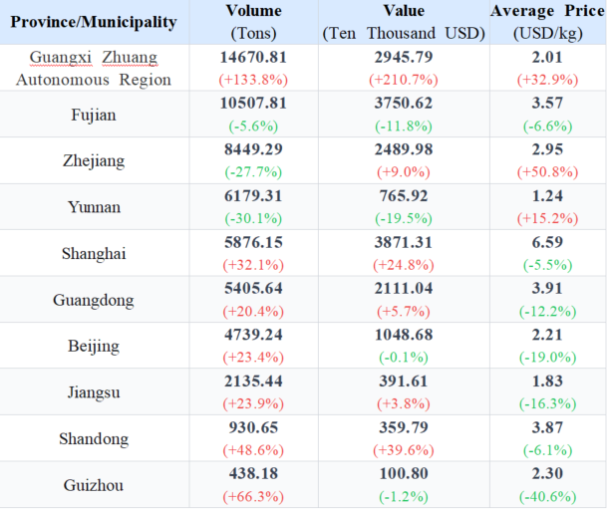
Task: Click the Shanghai municipality cell
Action: click(x=94, y=254)
